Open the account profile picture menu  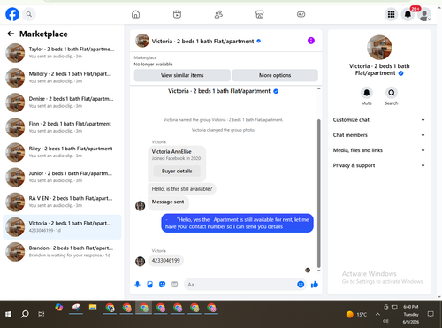point(424,15)
